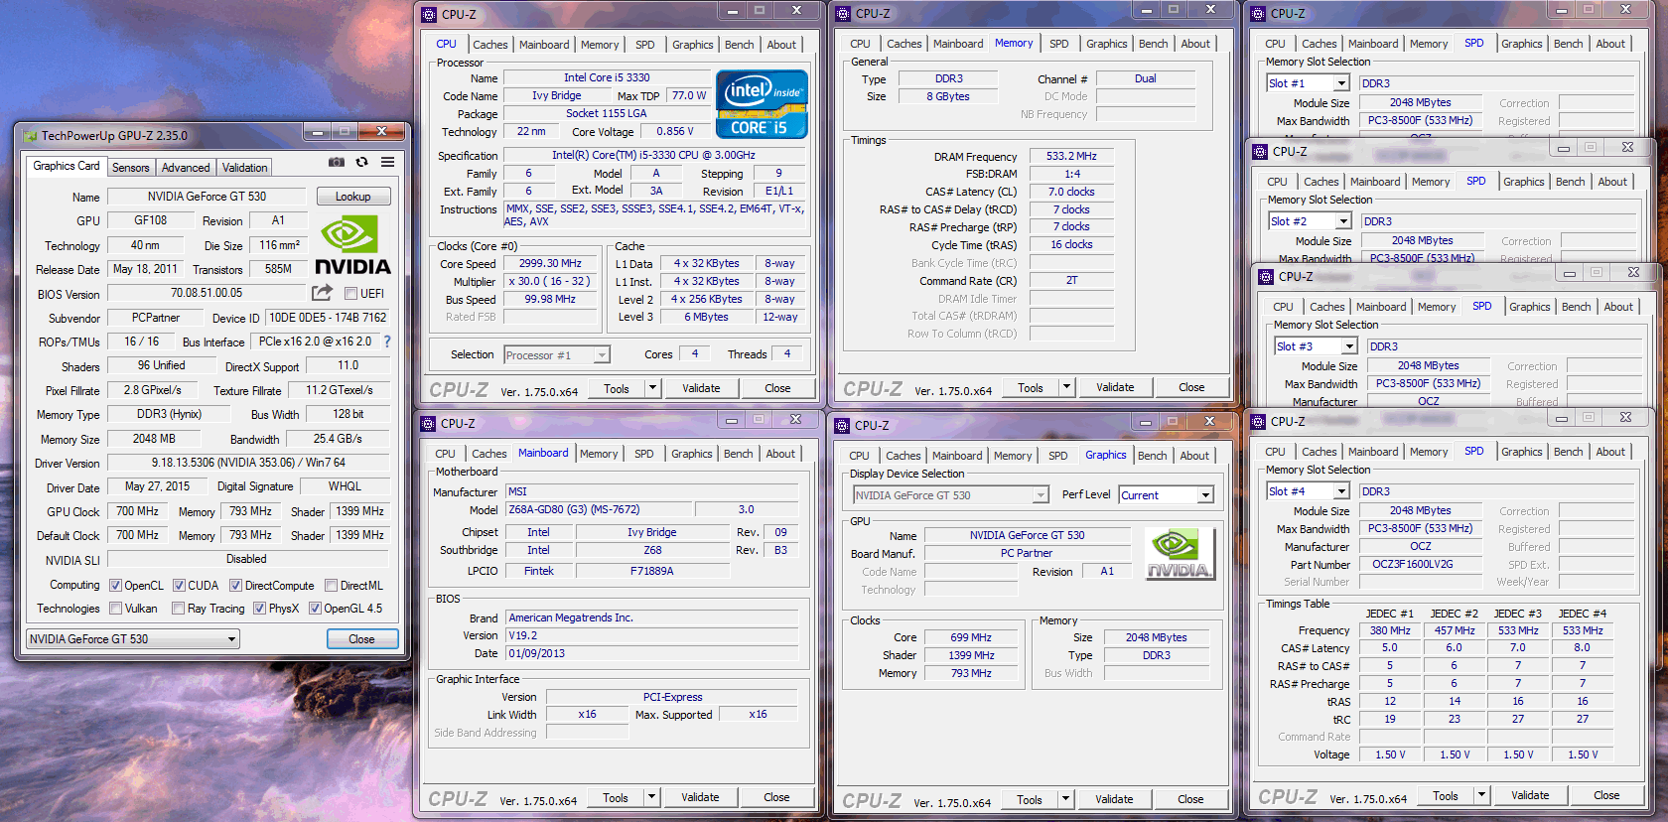Viewport: 1668px width, 822px height.
Task: Click Close button in CPU-Z Mainboard window
Action: 777,797
